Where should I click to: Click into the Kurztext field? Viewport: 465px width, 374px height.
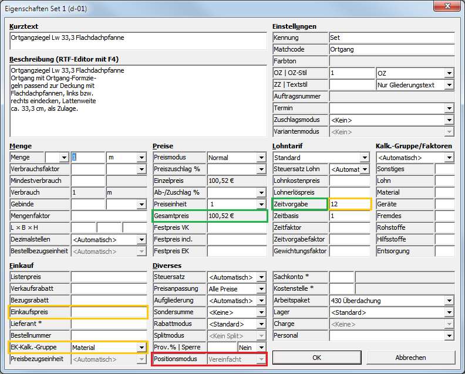[x=138, y=41]
